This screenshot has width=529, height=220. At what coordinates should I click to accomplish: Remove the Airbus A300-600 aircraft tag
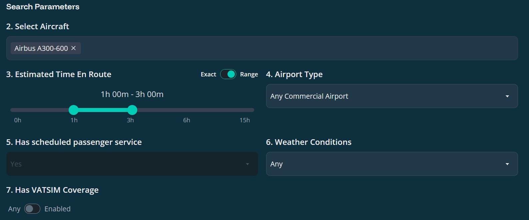74,48
